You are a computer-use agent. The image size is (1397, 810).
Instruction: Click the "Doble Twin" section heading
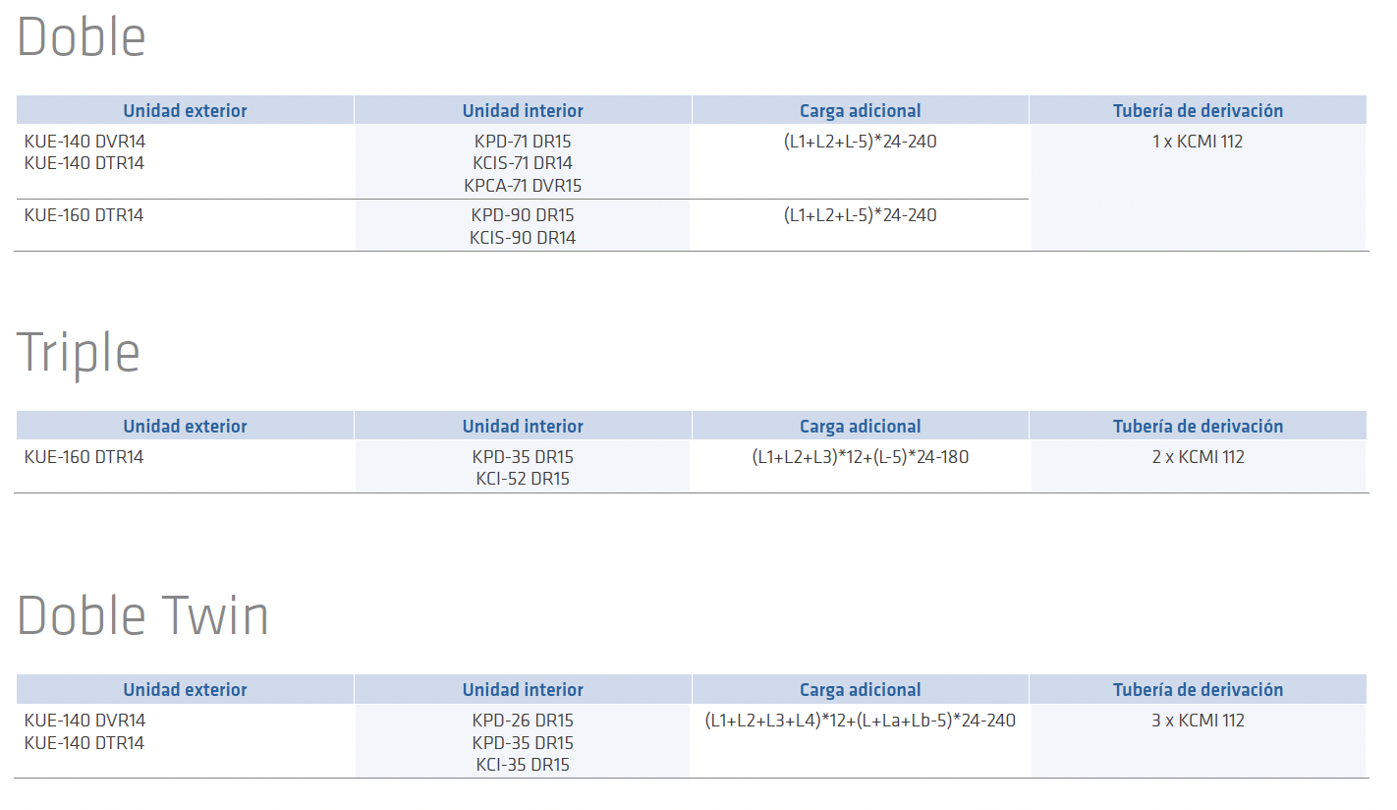pyautogui.click(x=143, y=616)
